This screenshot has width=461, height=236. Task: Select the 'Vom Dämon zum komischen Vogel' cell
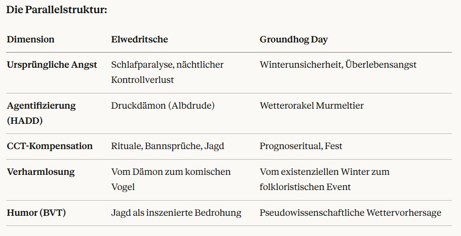(171, 179)
